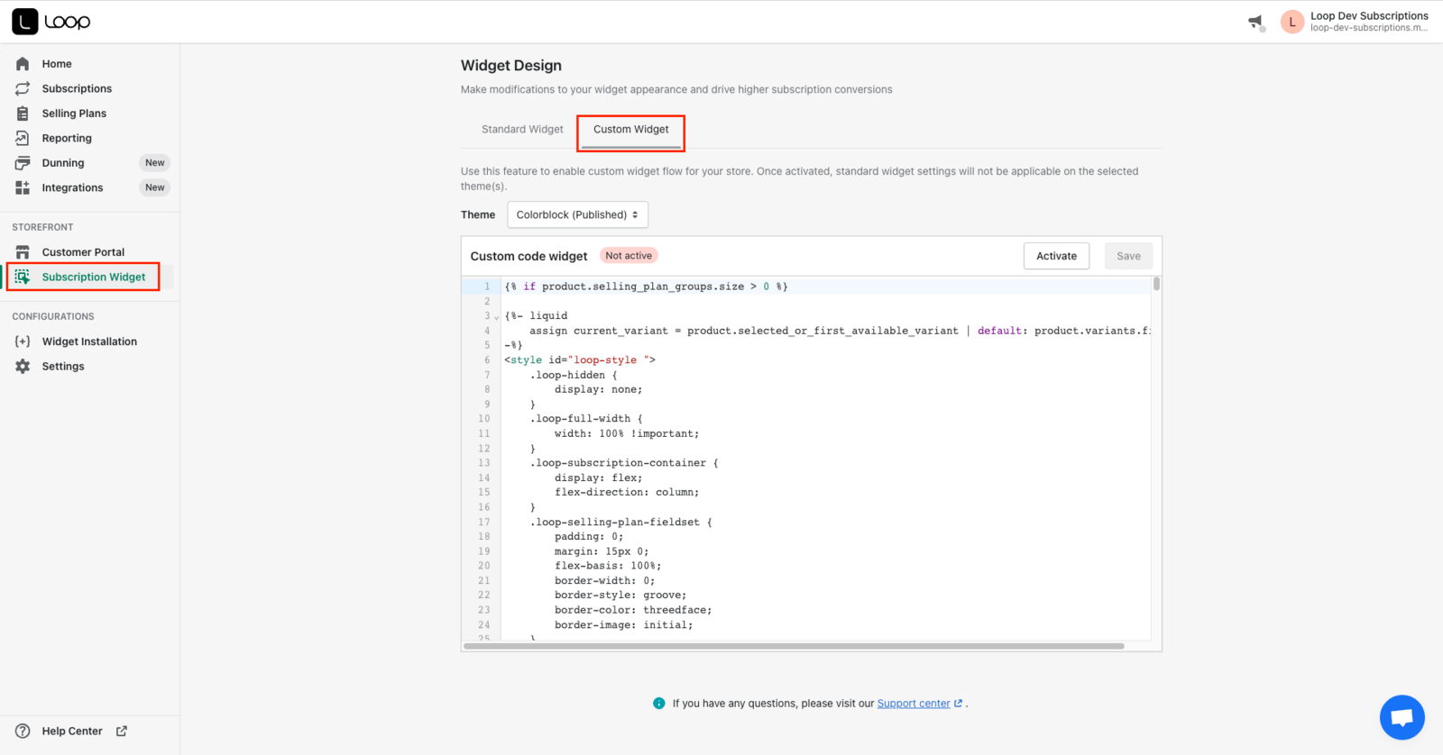Click the Dunning card icon

[x=23, y=163]
